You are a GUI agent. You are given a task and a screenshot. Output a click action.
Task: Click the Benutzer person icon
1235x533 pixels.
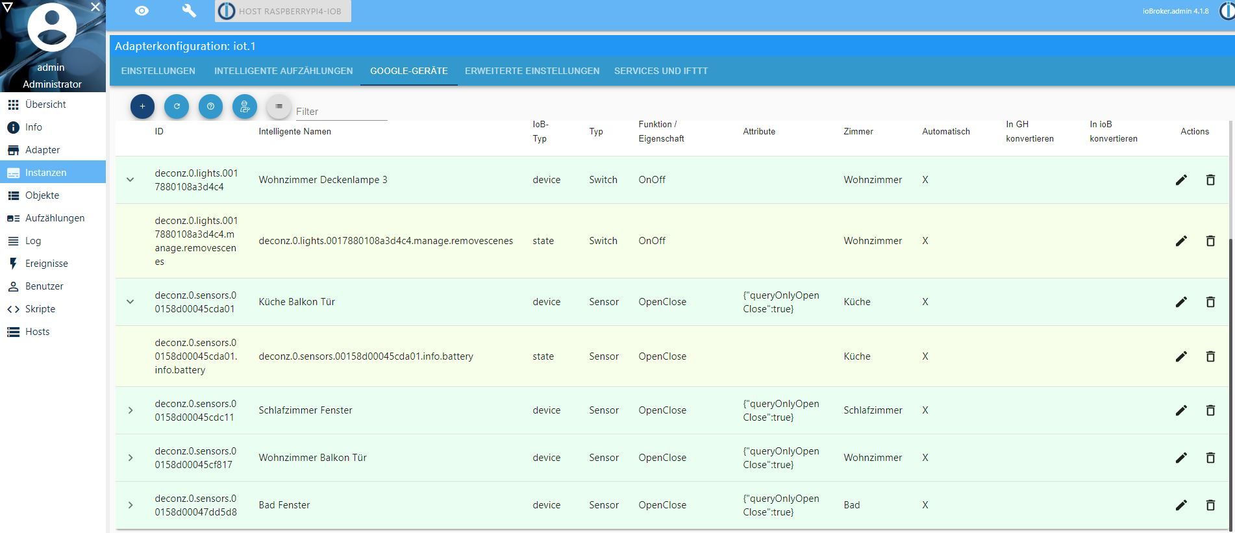[x=13, y=286]
